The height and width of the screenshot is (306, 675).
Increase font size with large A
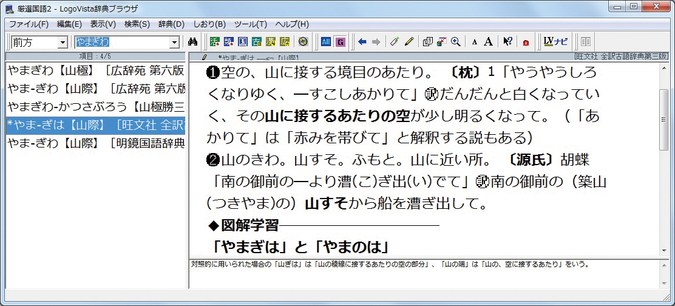(x=488, y=42)
